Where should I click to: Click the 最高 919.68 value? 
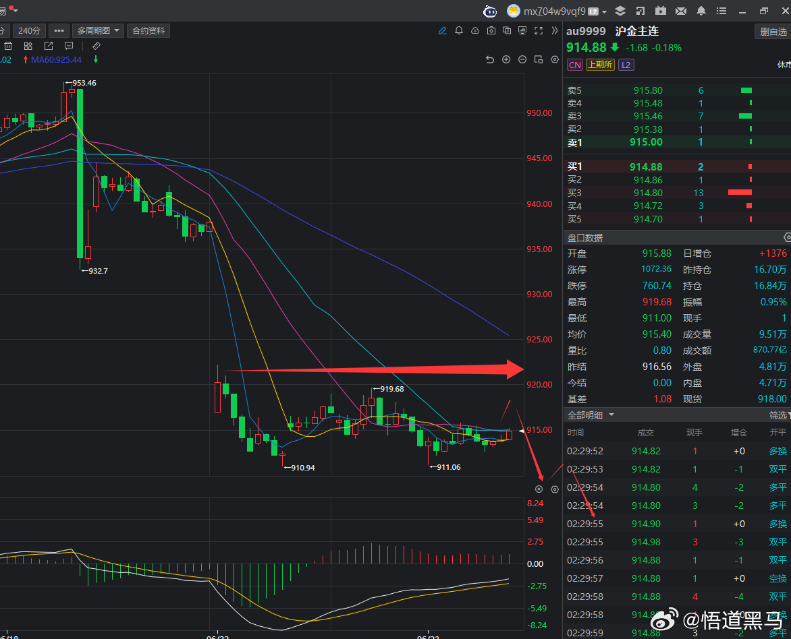pos(657,302)
